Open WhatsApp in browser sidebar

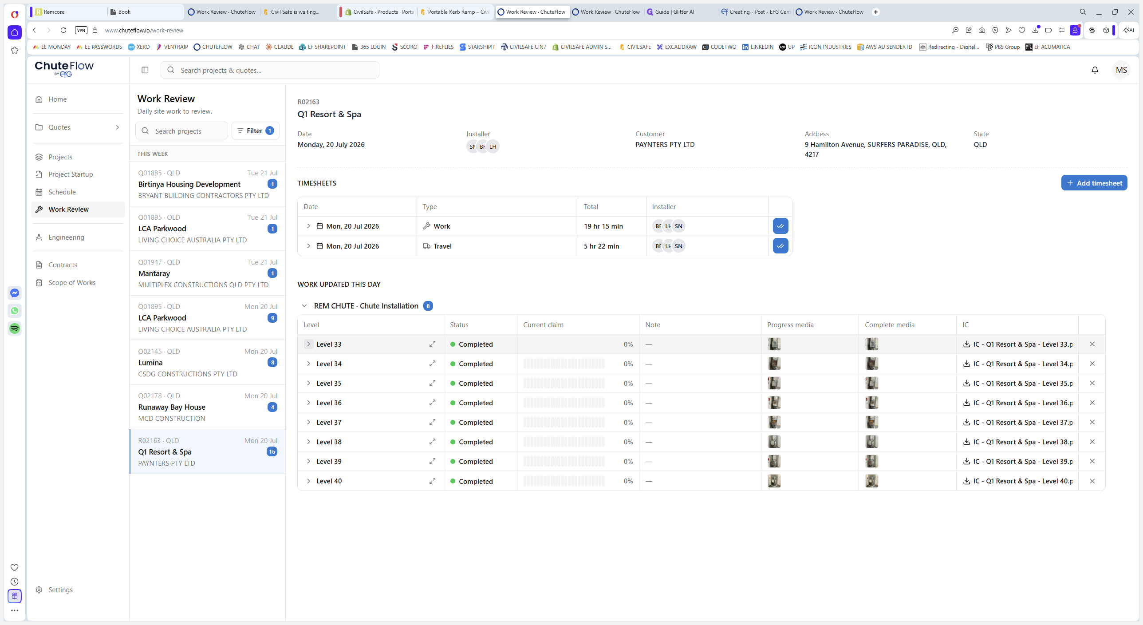tap(15, 311)
